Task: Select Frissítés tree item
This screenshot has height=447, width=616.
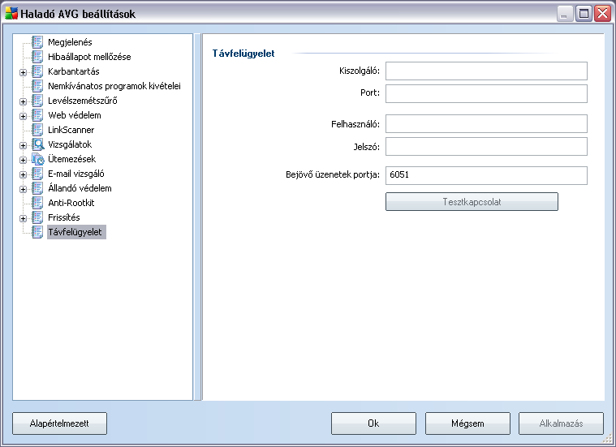Action: coord(63,217)
